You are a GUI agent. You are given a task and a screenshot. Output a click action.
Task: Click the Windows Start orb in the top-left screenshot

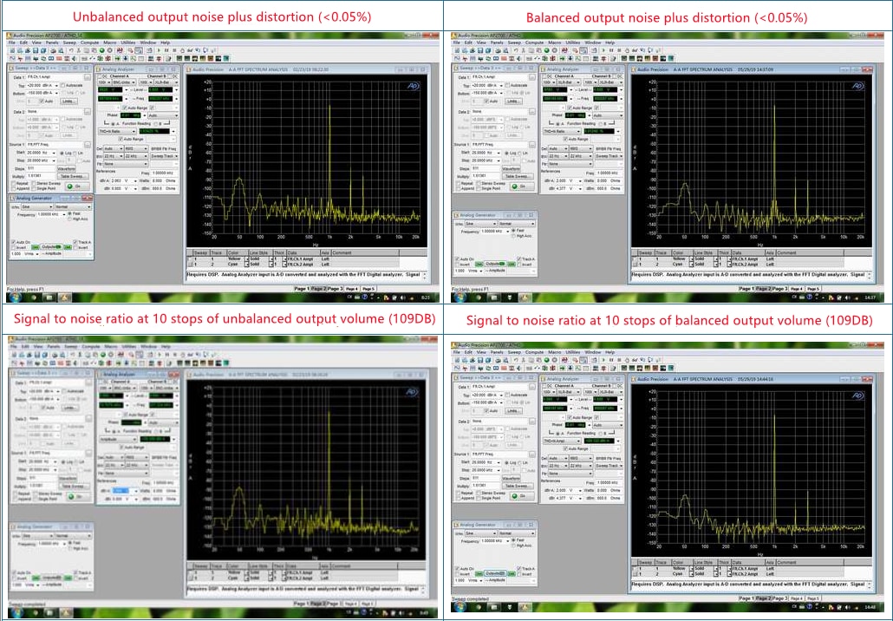click(13, 297)
